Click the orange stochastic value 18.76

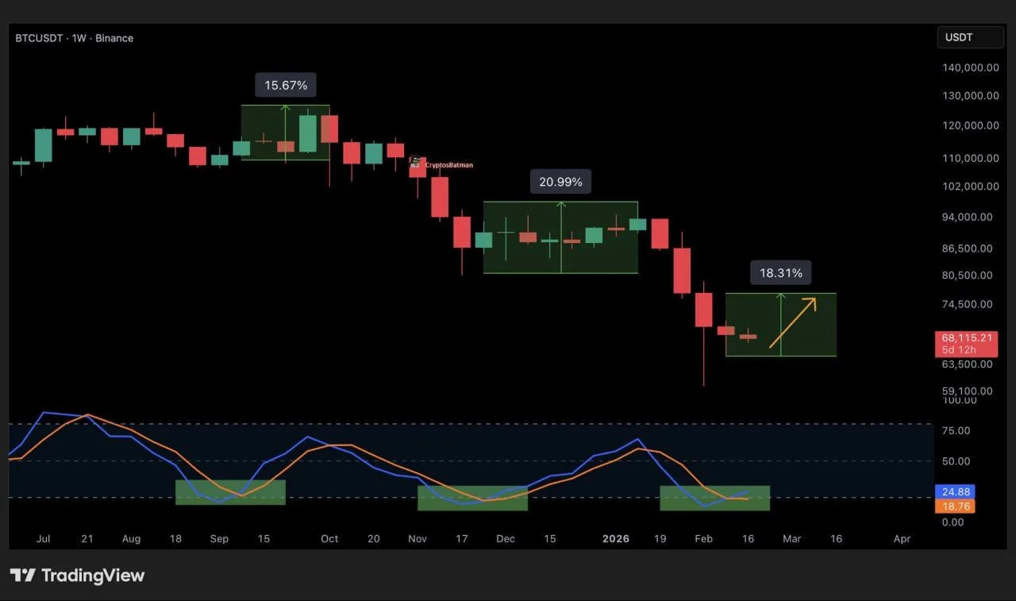[x=953, y=507]
